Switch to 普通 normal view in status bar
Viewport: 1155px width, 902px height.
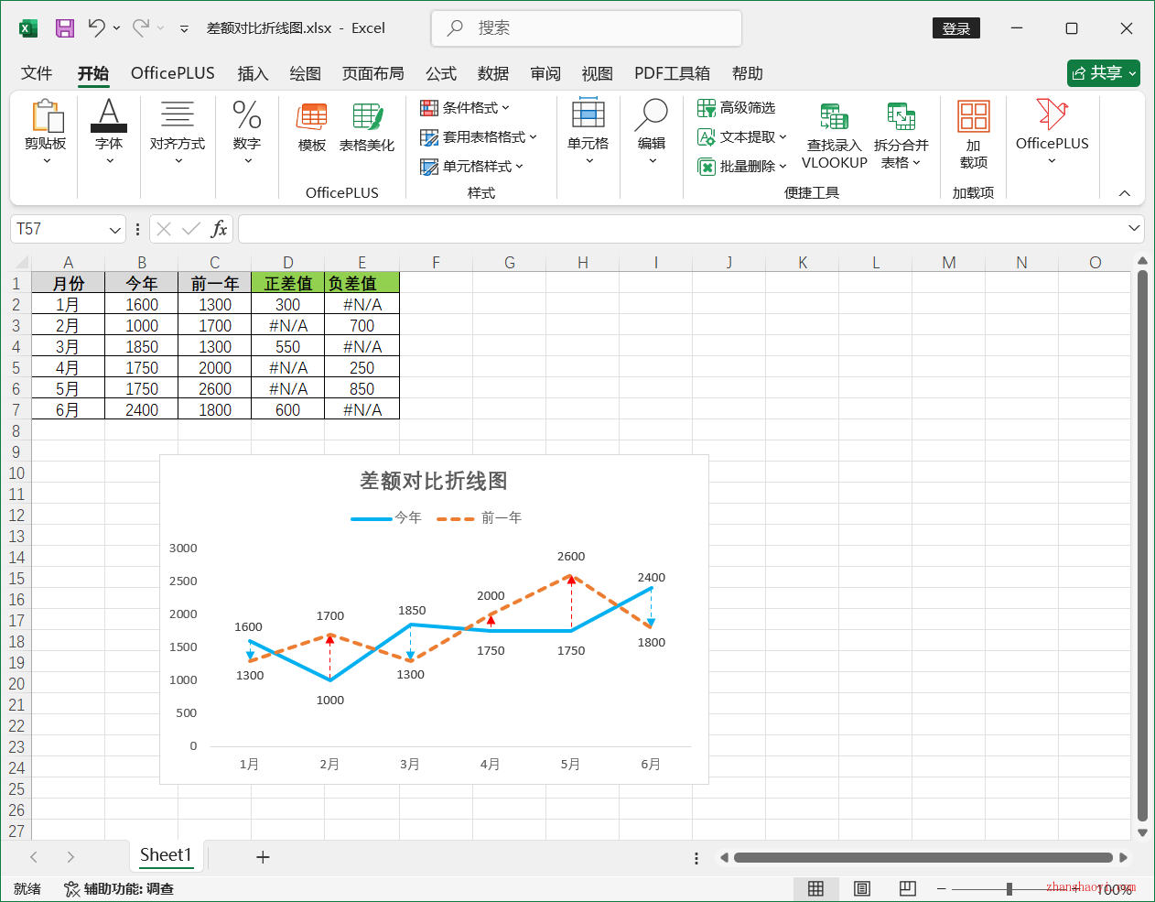click(x=815, y=888)
